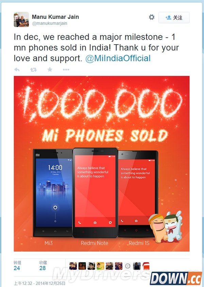Open the @manukumarjain handle

click(x=50, y=23)
